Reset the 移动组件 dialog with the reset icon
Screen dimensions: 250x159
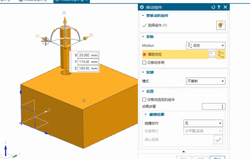213,7
